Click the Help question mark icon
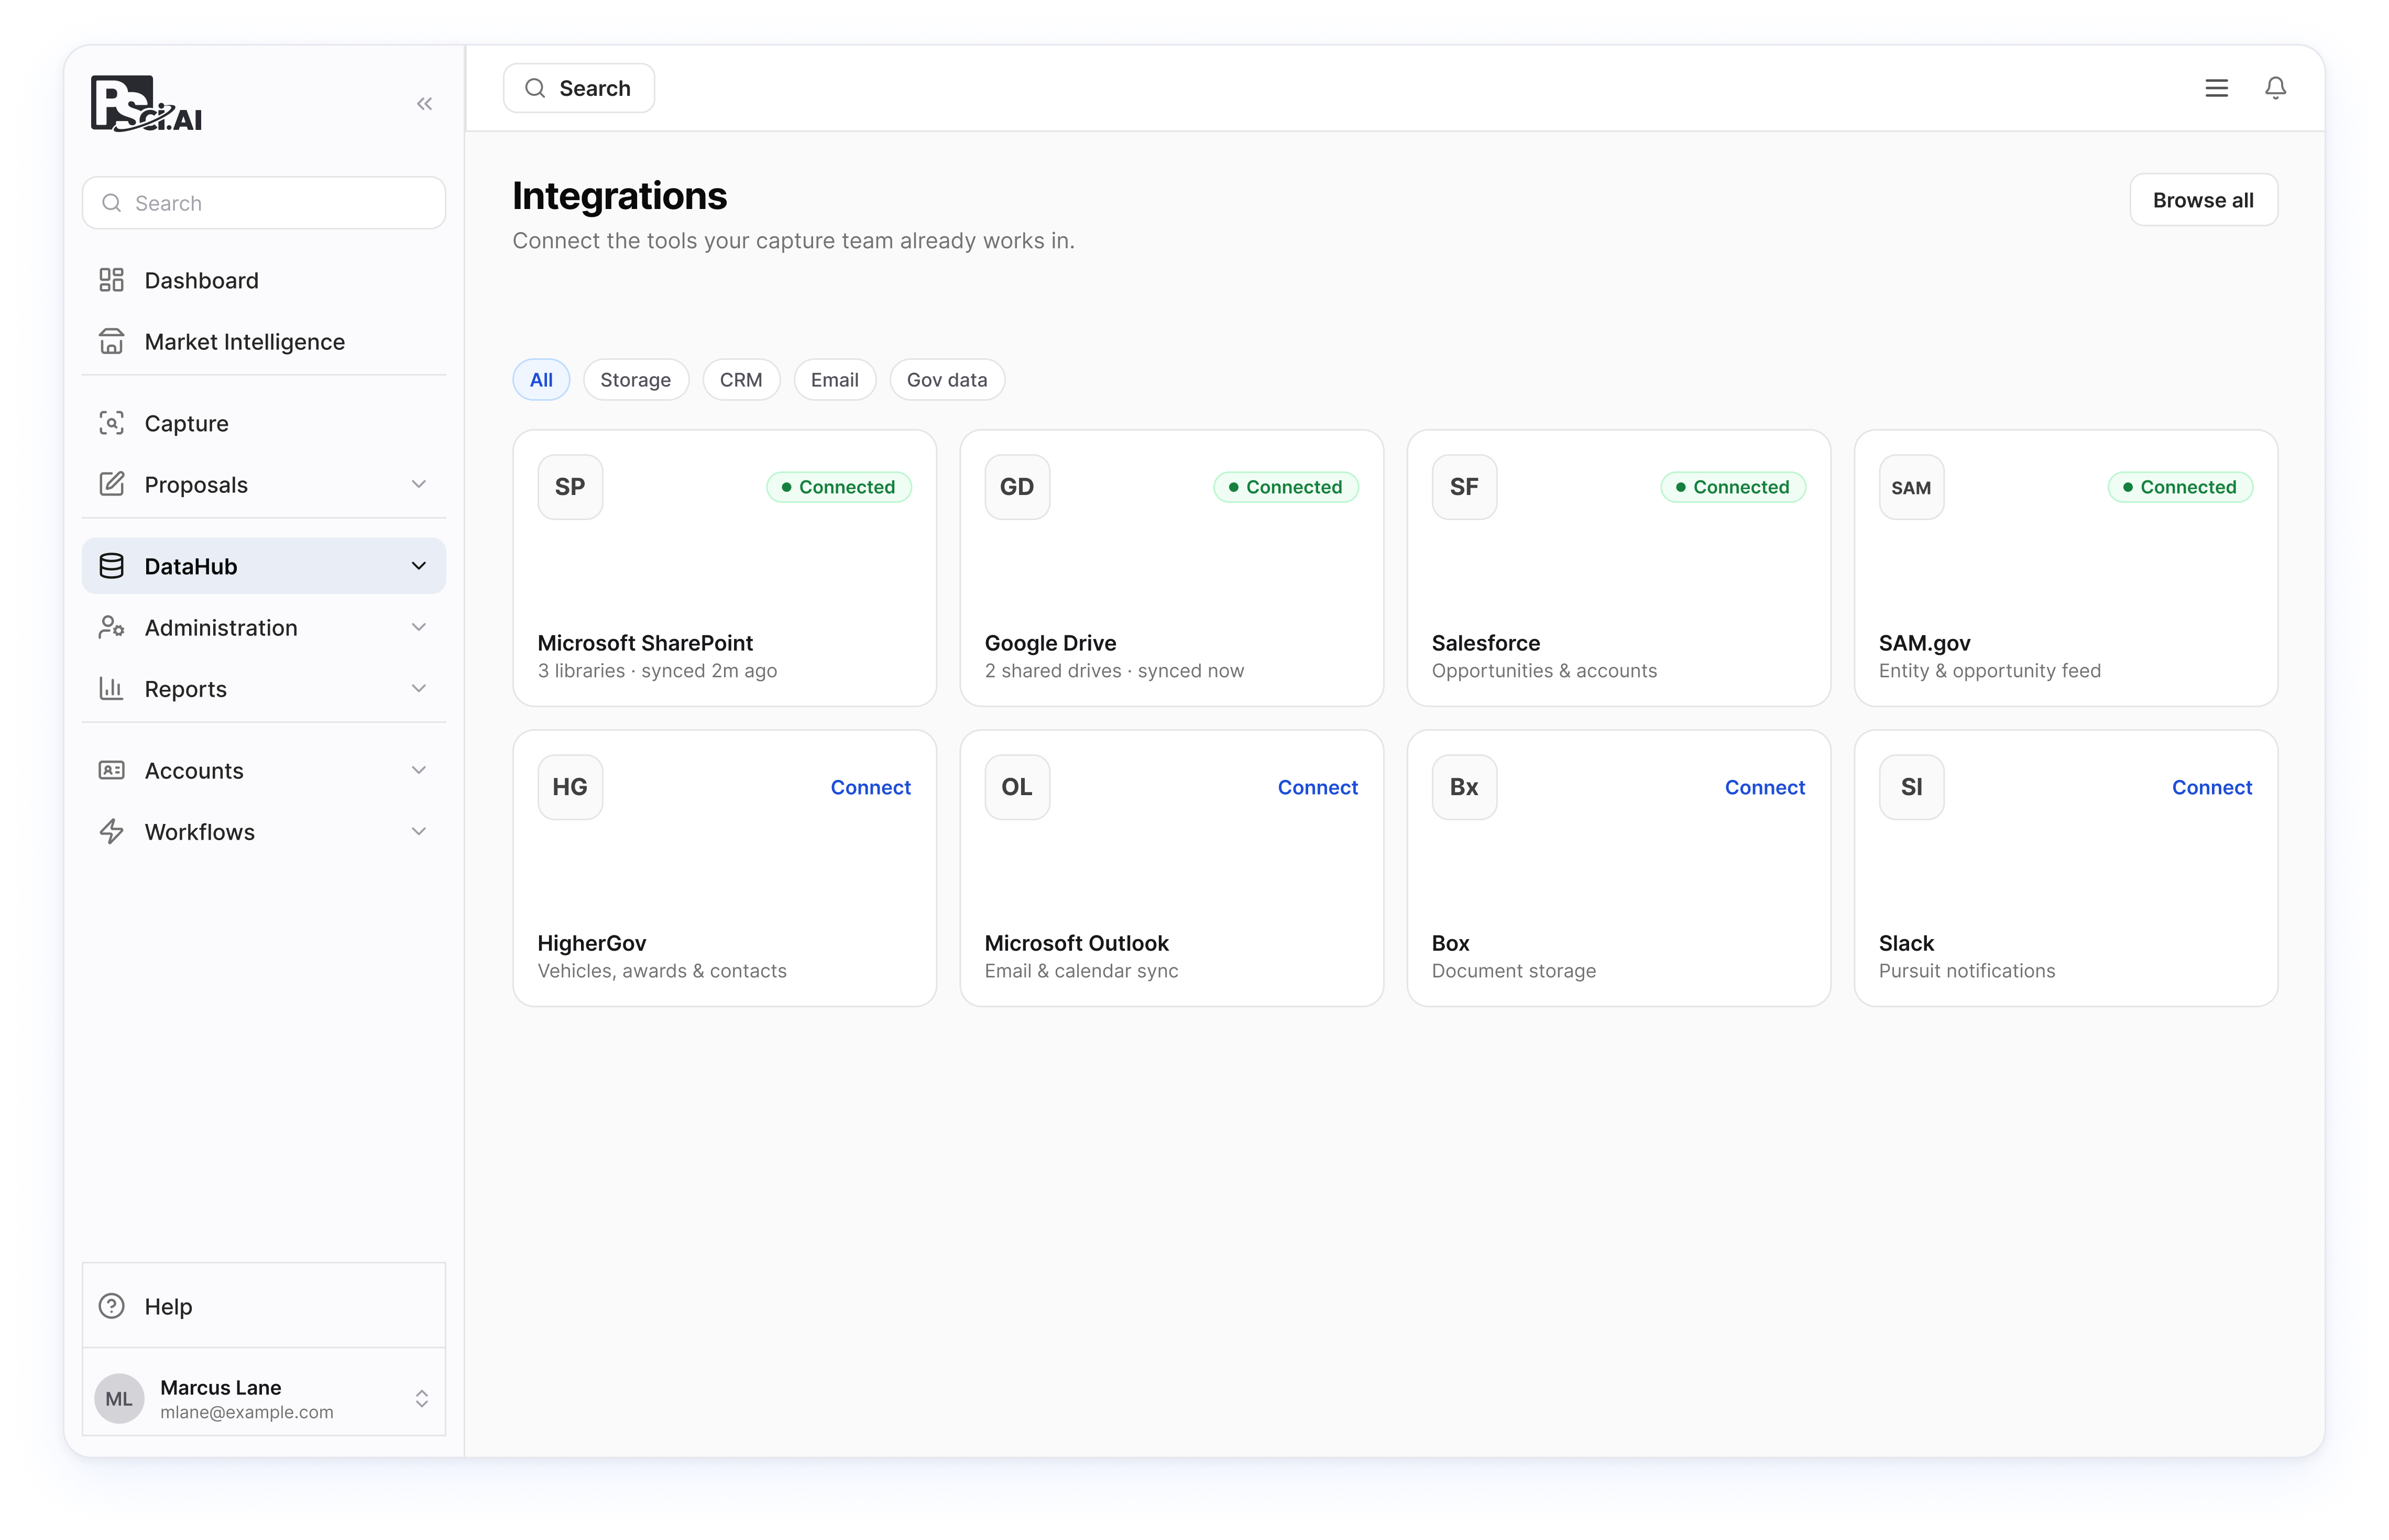2389x1540 pixels. click(x=111, y=1306)
